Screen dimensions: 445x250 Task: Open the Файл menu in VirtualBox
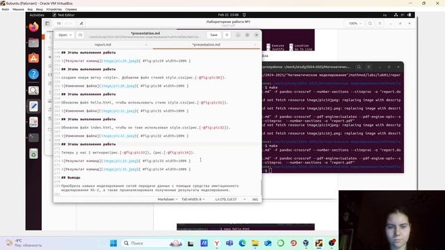6,9
